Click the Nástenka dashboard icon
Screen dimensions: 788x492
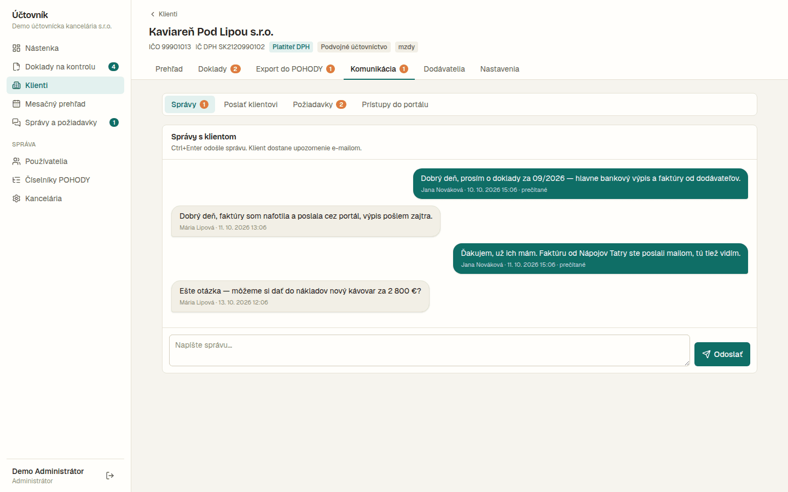coord(16,48)
